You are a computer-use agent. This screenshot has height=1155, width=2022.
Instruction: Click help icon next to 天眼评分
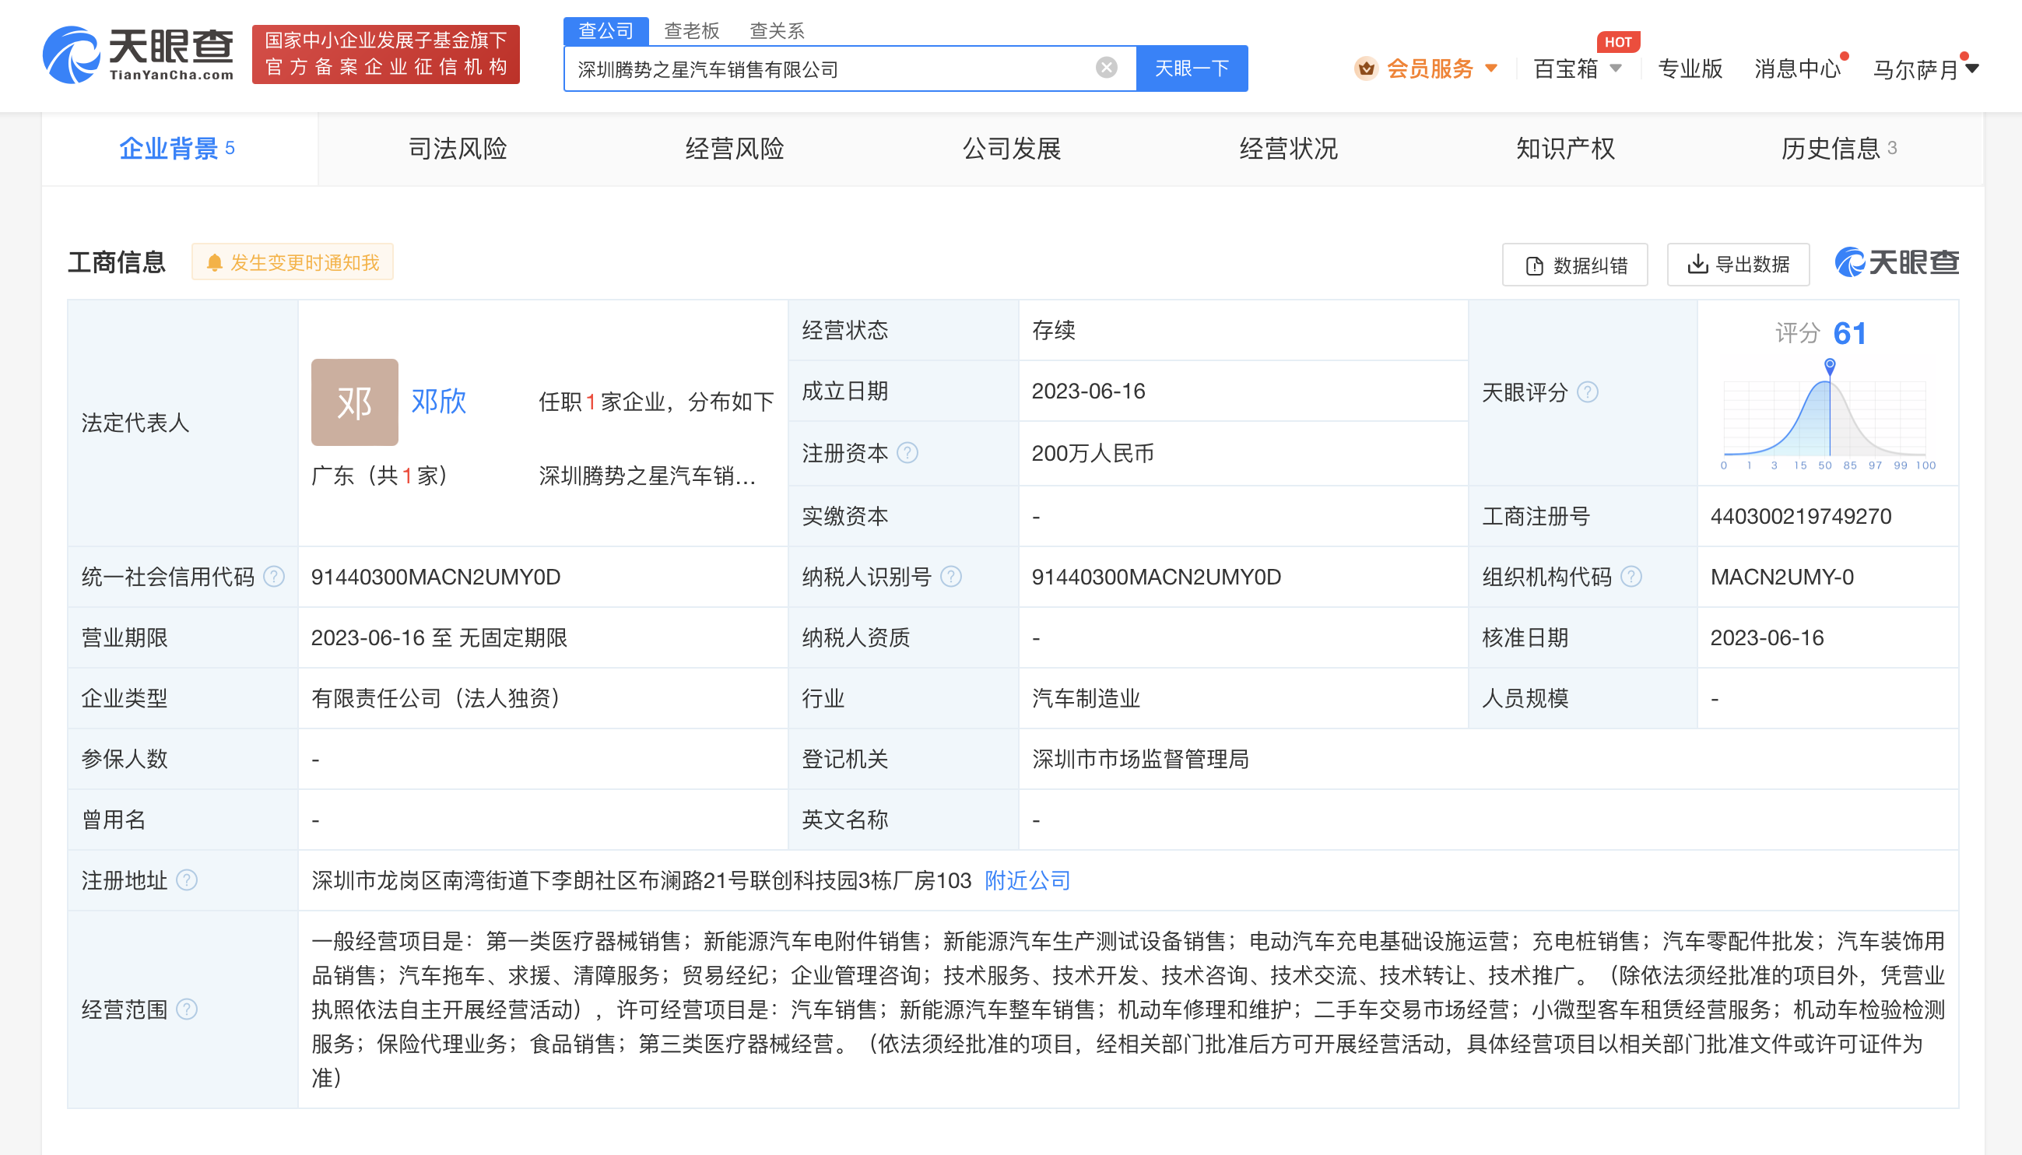[1586, 392]
